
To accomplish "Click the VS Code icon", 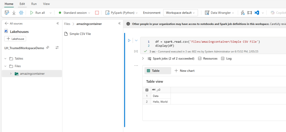I will click(257, 13).
